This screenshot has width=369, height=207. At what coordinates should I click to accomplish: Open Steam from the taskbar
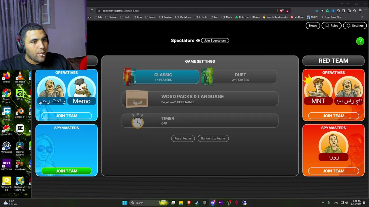[x=197, y=203]
